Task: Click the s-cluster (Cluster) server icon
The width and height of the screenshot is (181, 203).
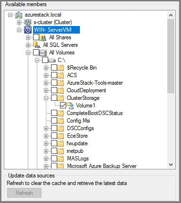Action: point(27,22)
